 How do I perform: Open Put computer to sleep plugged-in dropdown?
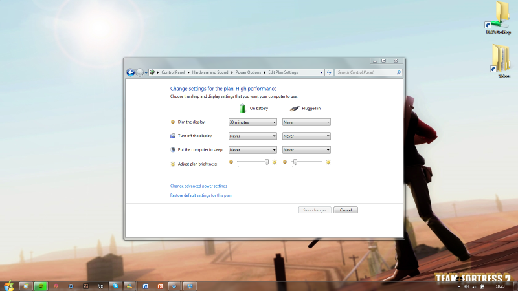pyautogui.click(x=306, y=150)
